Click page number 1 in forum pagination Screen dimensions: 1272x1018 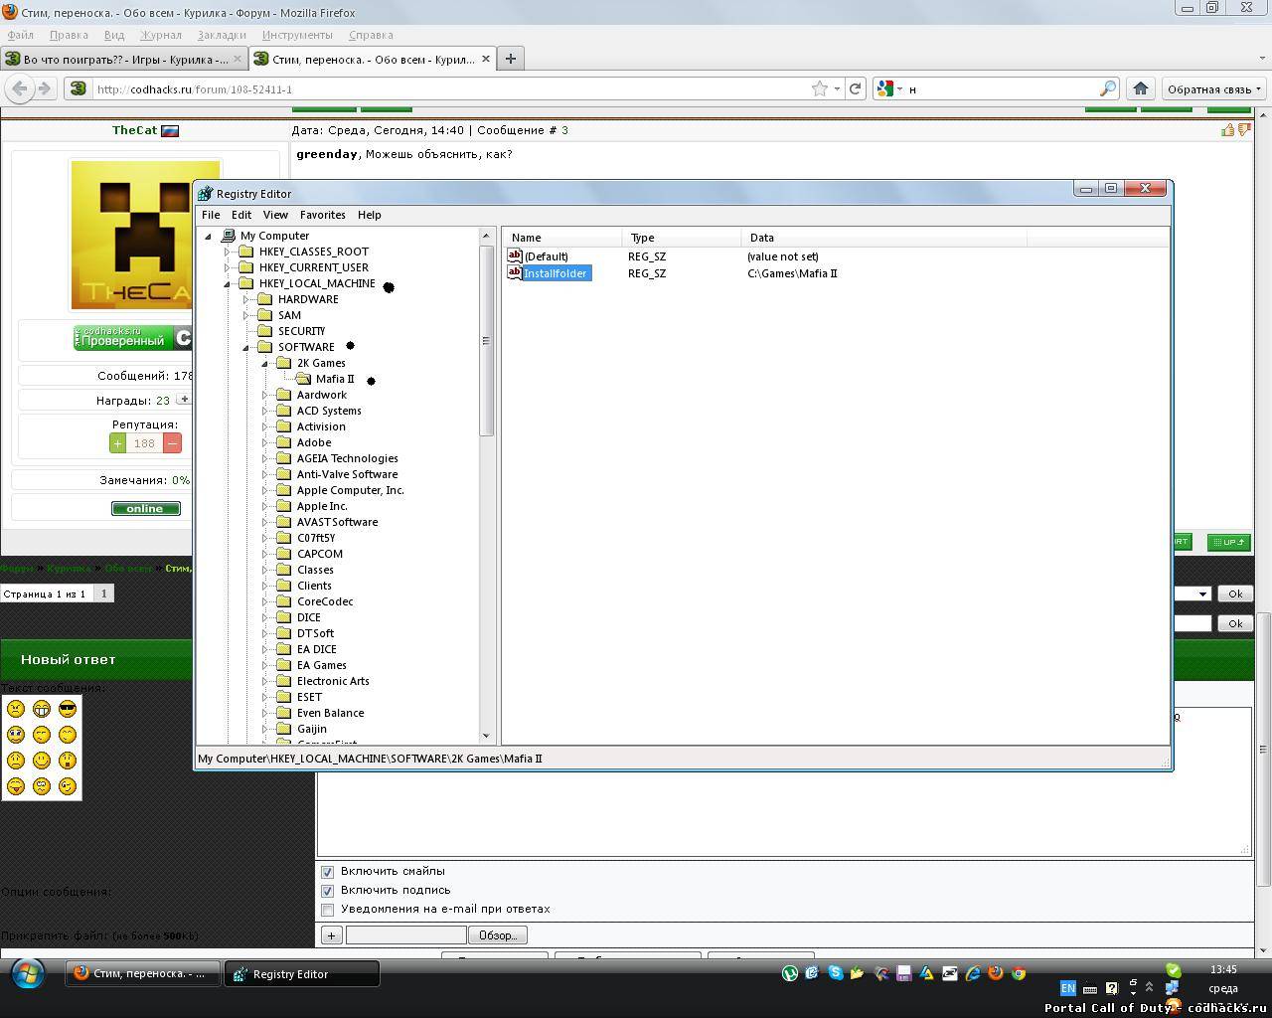pyautogui.click(x=103, y=594)
